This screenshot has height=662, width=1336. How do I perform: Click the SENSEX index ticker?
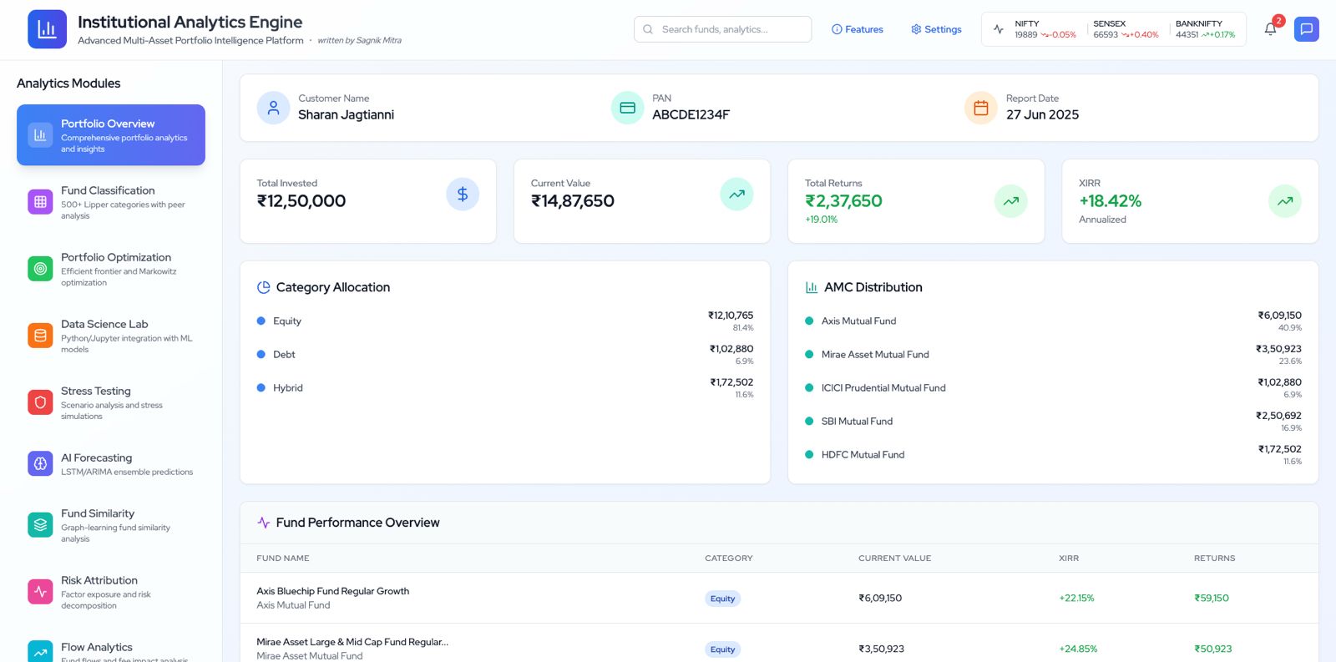[x=1126, y=29]
